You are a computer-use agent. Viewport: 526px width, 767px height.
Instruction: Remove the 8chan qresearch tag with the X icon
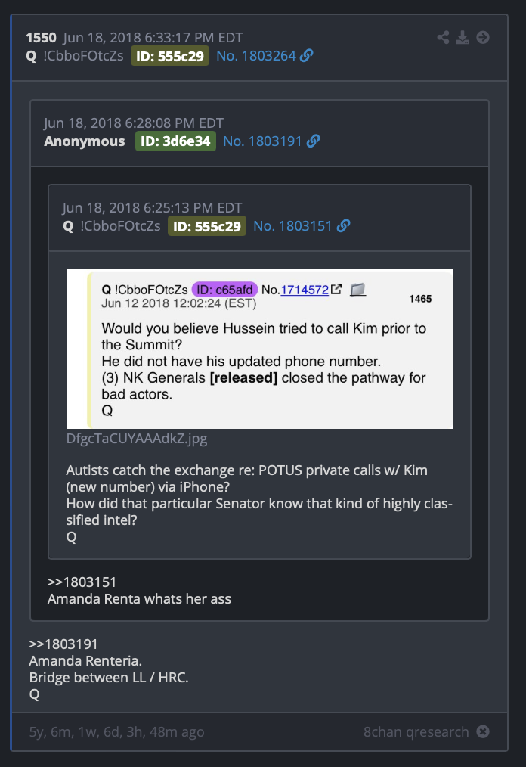(x=483, y=731)
